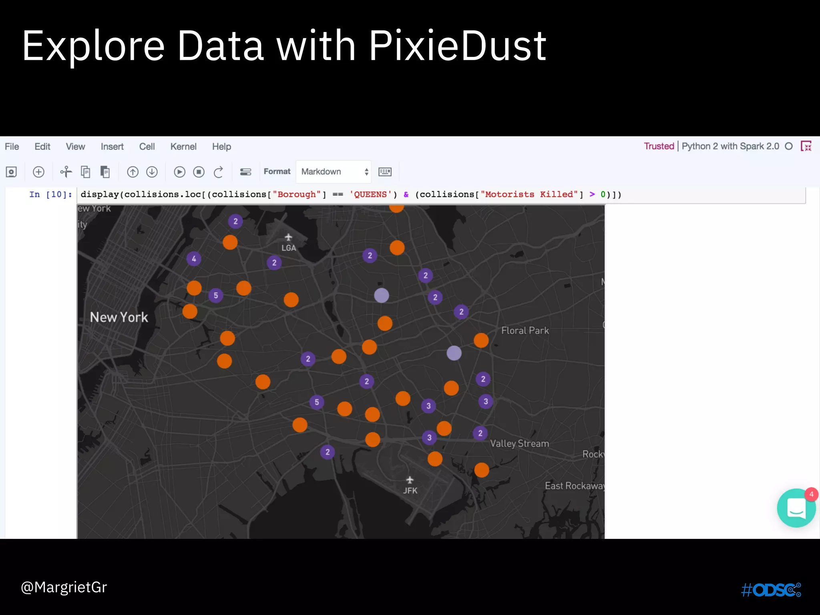Click the New York map label

pyautogui.click(x=119, y=317)
